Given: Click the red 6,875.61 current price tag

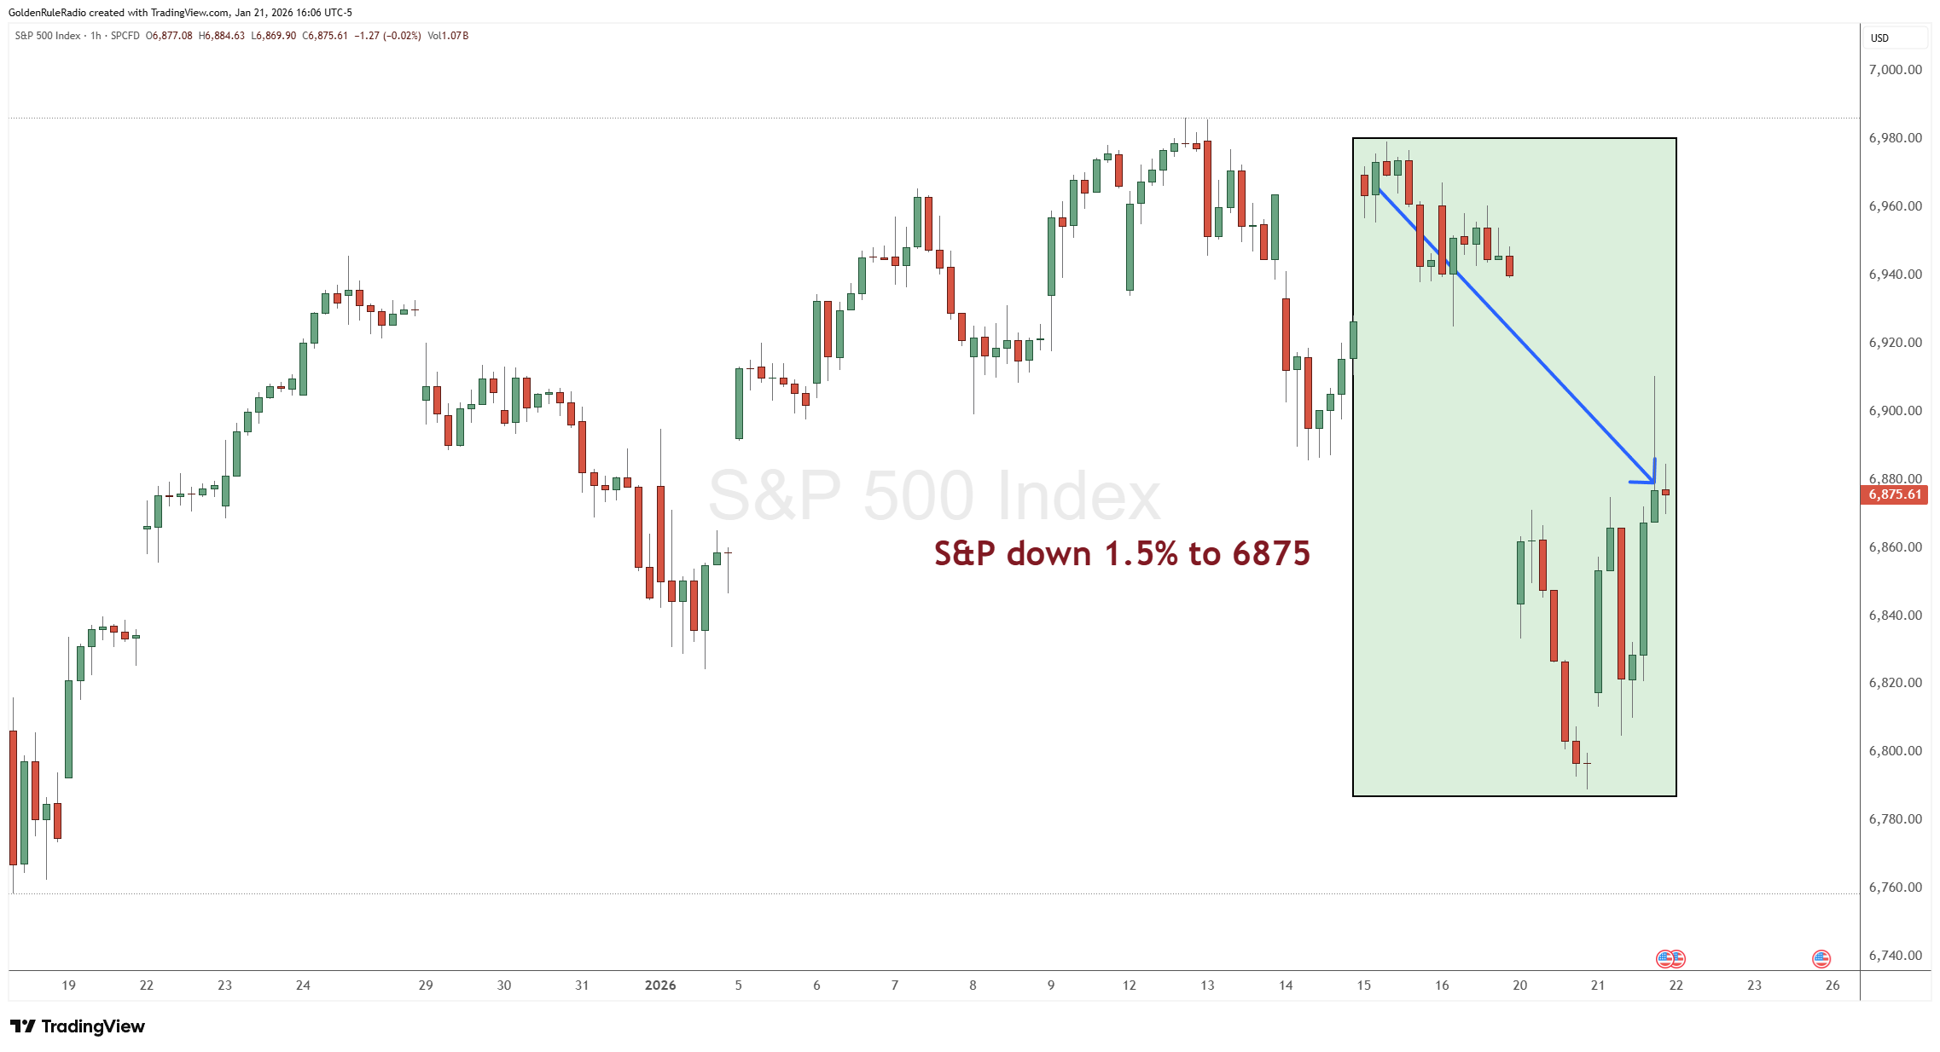Looking at the screenshot, I should (1895, 494).
